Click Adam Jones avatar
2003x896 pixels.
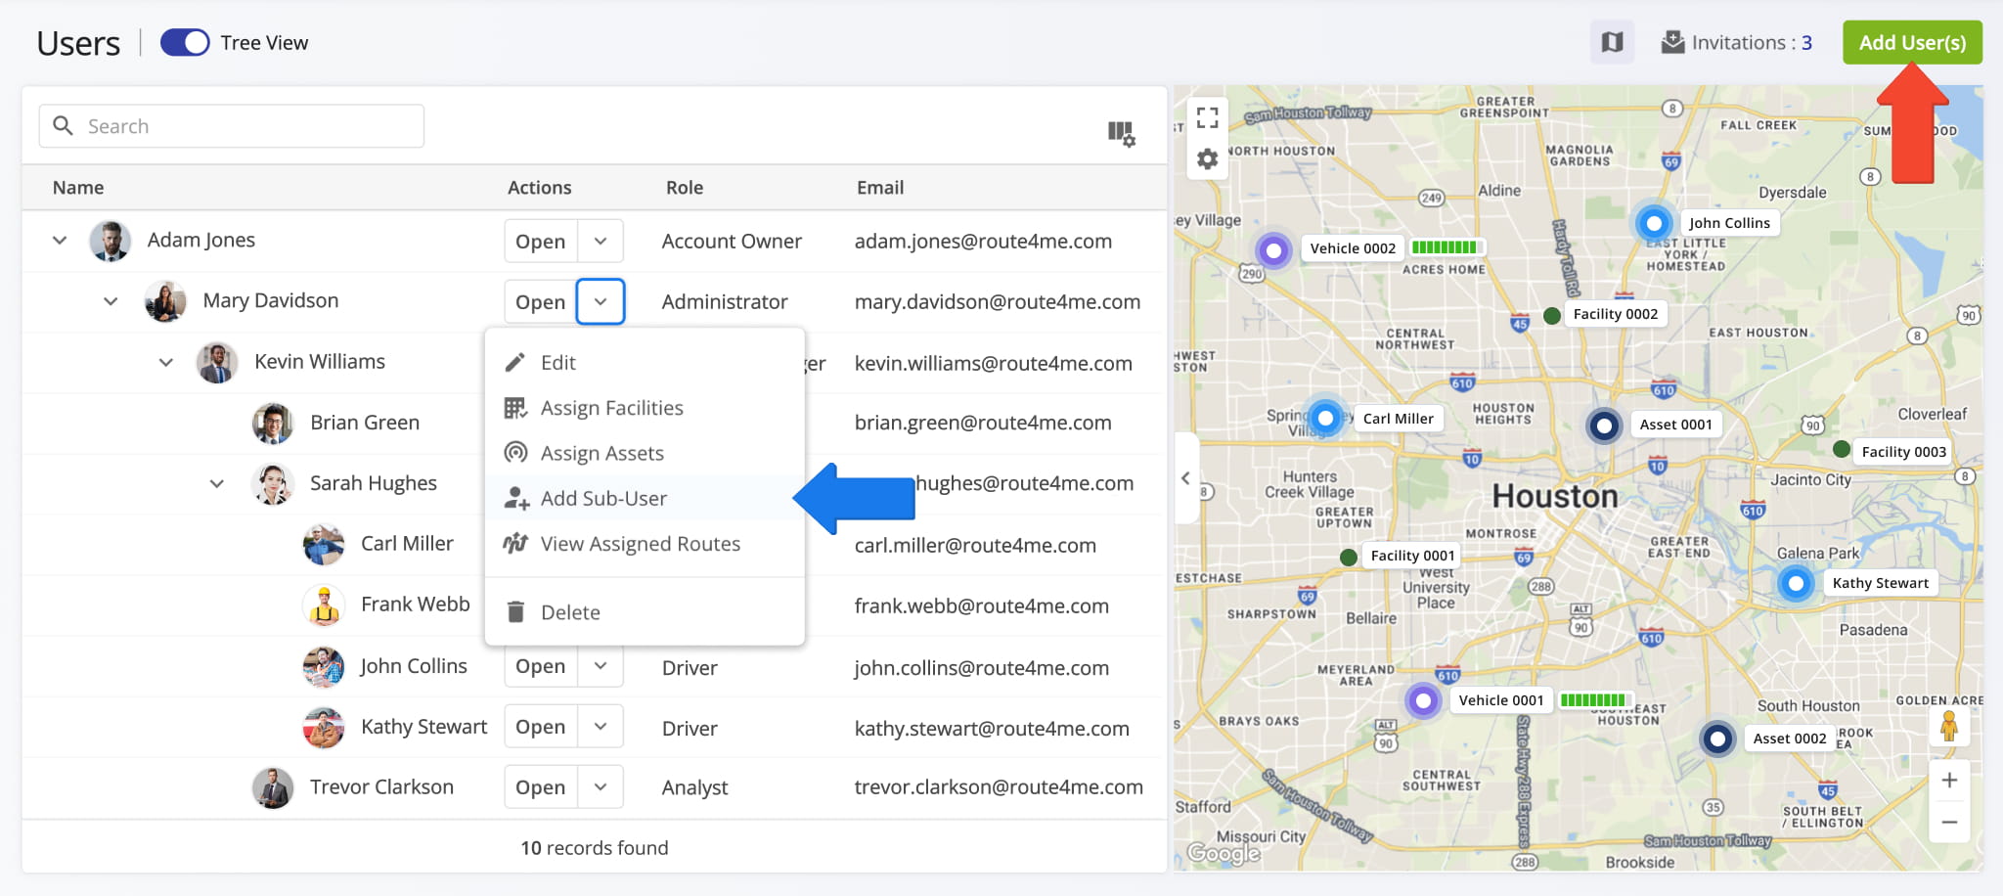(x=111, y=241)
